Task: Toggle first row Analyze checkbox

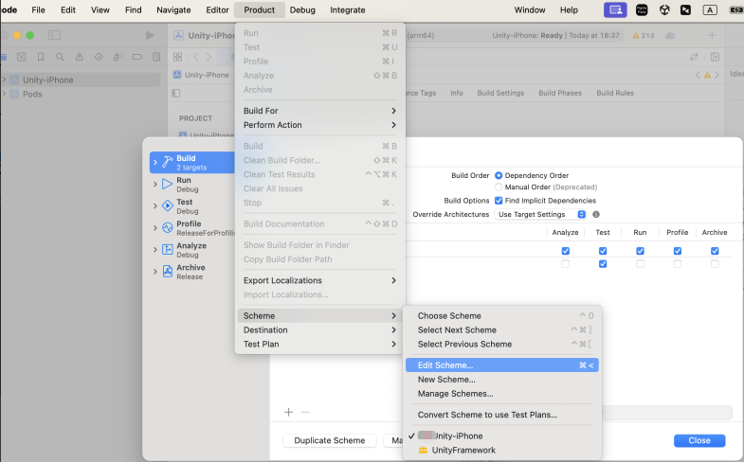Action: (566, 251)
